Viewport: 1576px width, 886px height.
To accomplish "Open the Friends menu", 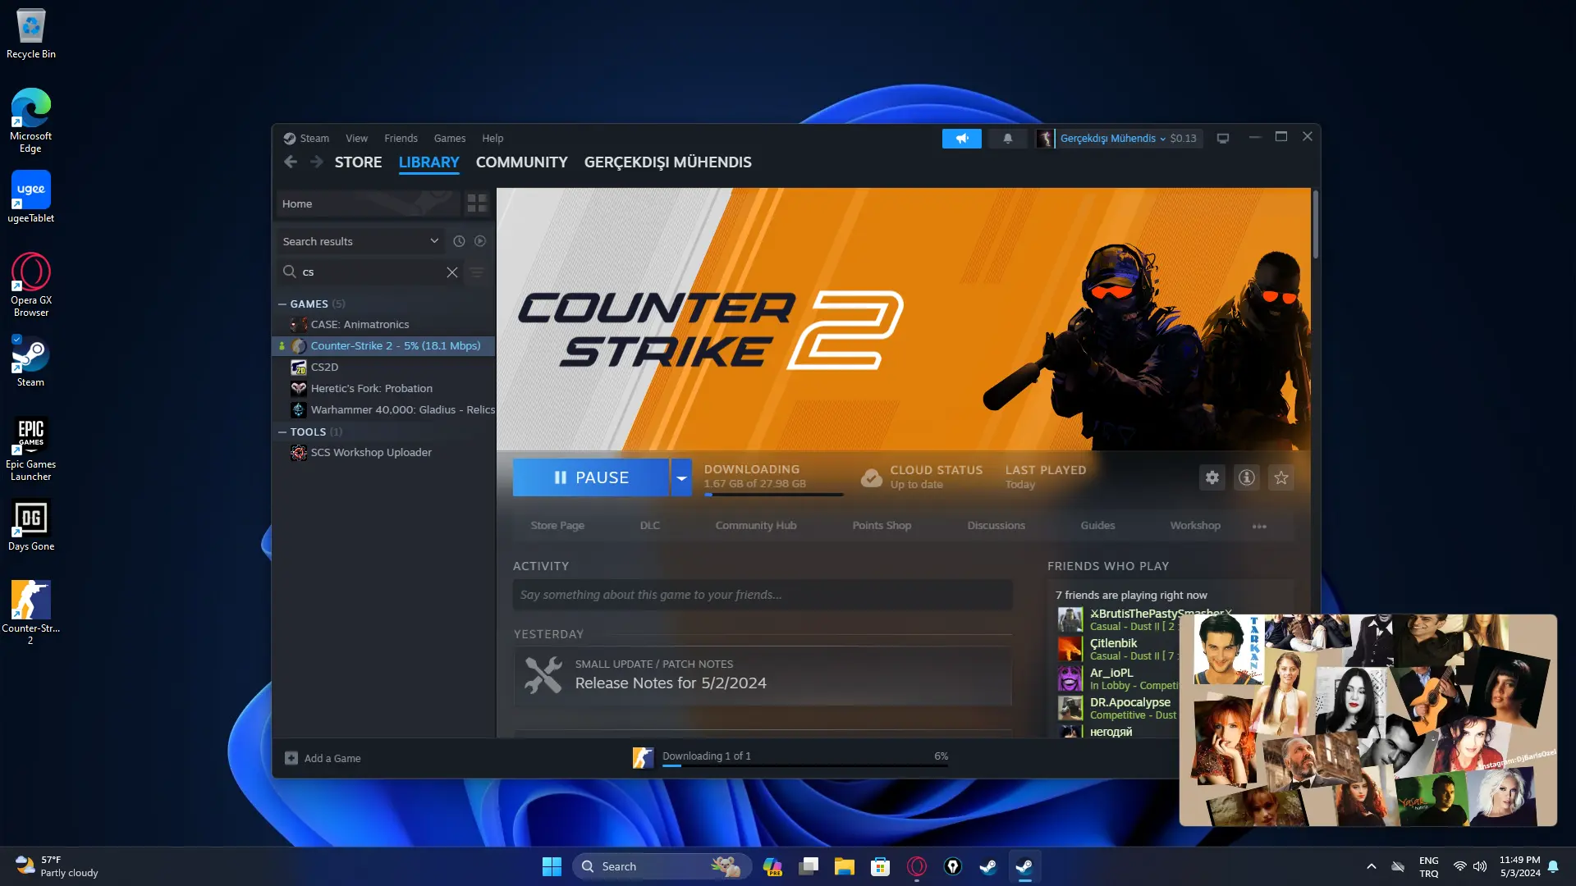I will (401, 139).
